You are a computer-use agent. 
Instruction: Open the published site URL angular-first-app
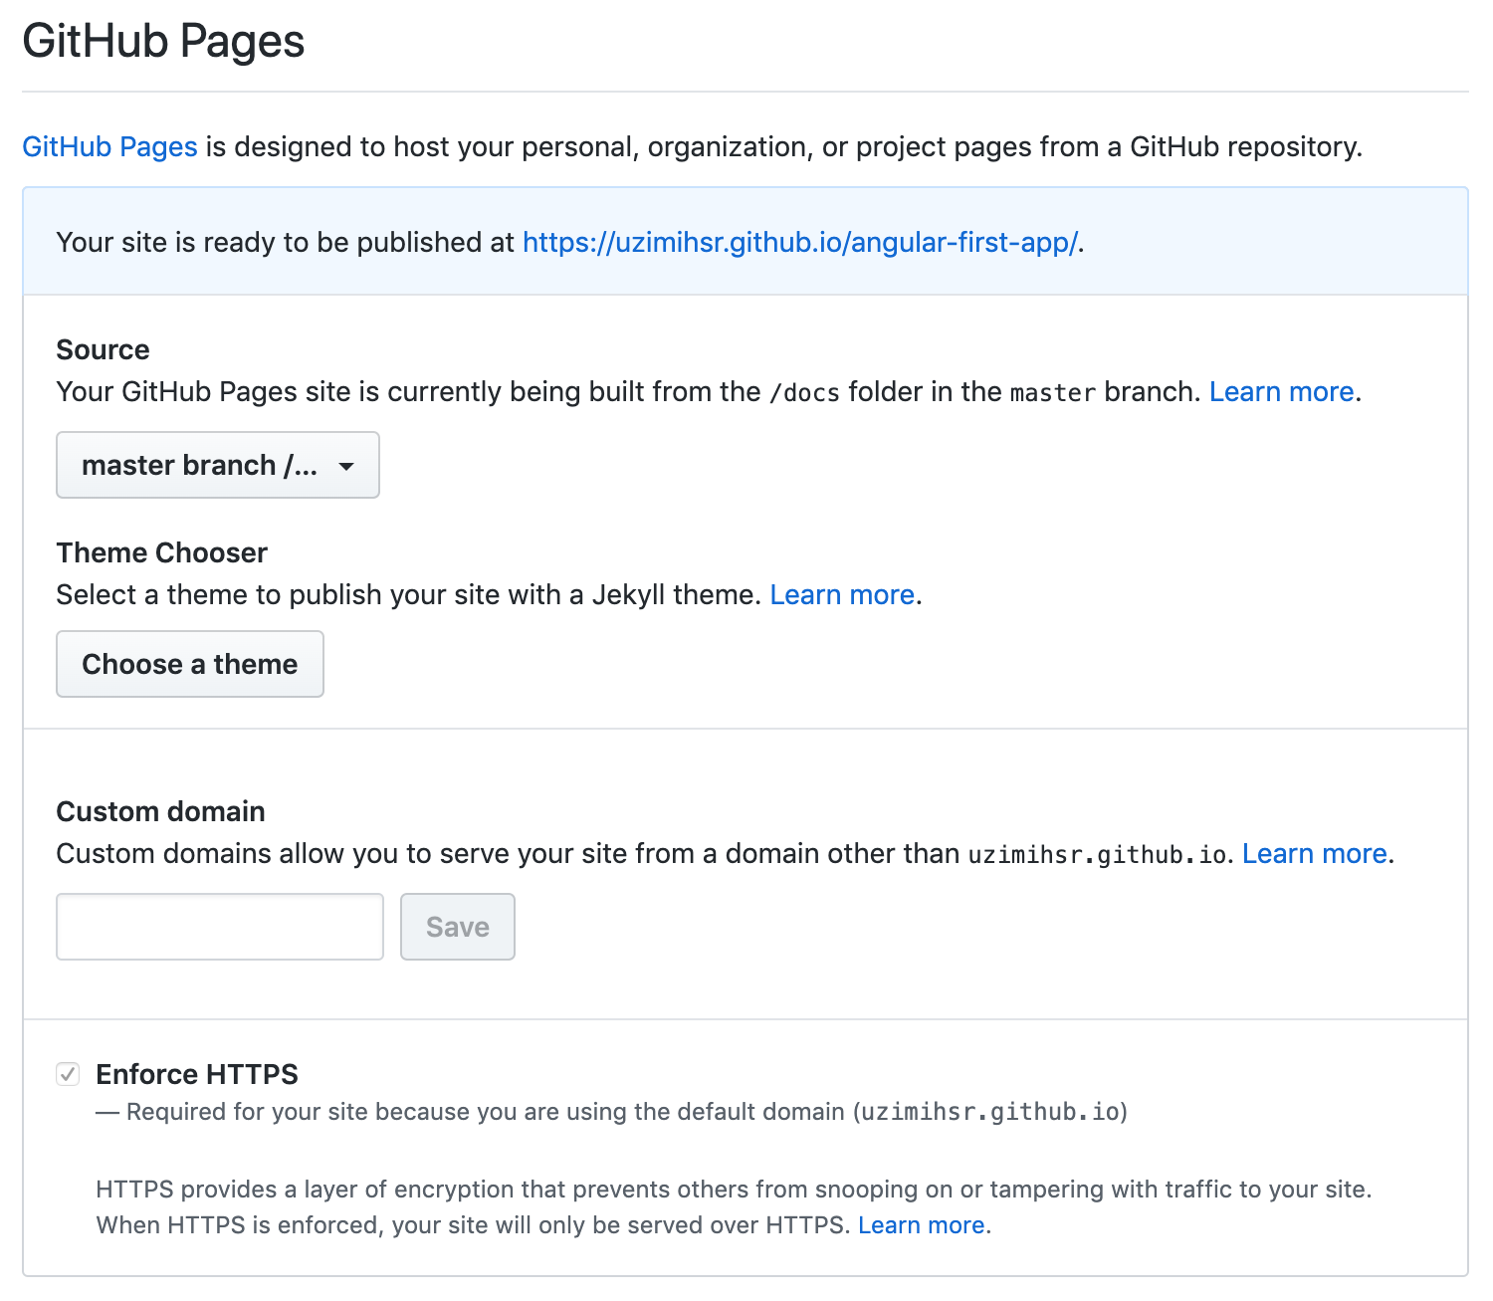point(800,243)
